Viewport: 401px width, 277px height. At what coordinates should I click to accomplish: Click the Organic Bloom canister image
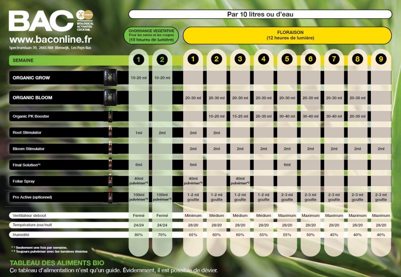click(x=110, y=97)
